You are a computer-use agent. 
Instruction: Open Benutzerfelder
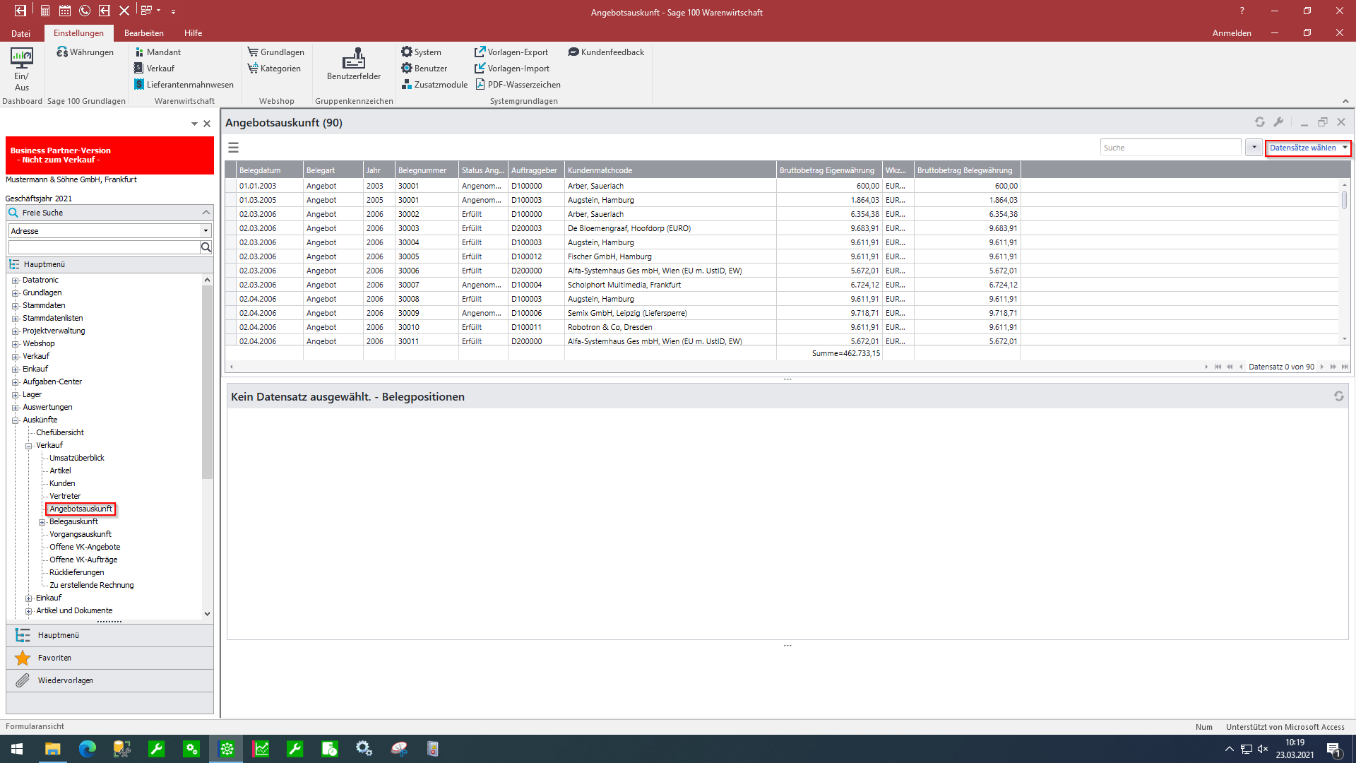[x=354, y=64]
